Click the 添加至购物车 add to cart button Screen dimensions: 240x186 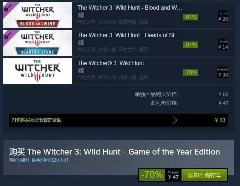coord(204,175)
